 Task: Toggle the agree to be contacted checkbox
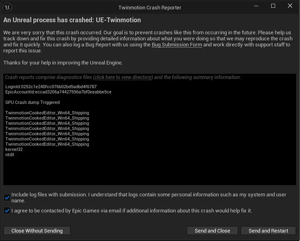pos(7,211)
